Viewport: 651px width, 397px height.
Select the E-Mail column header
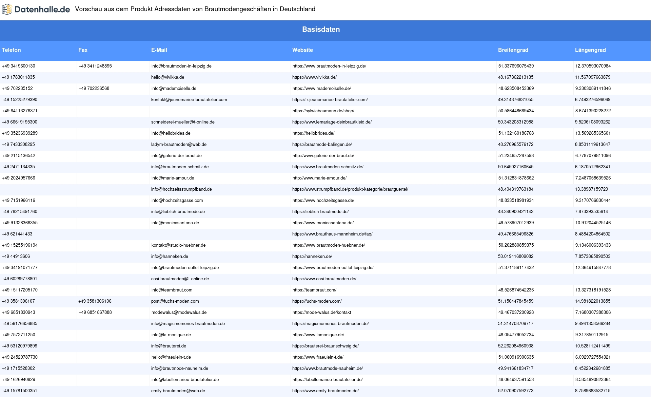point(159,50)
